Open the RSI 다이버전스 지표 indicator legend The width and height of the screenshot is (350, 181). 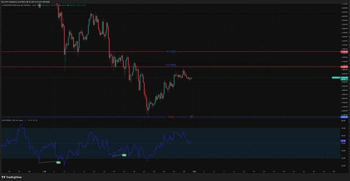tap(12, 120)
